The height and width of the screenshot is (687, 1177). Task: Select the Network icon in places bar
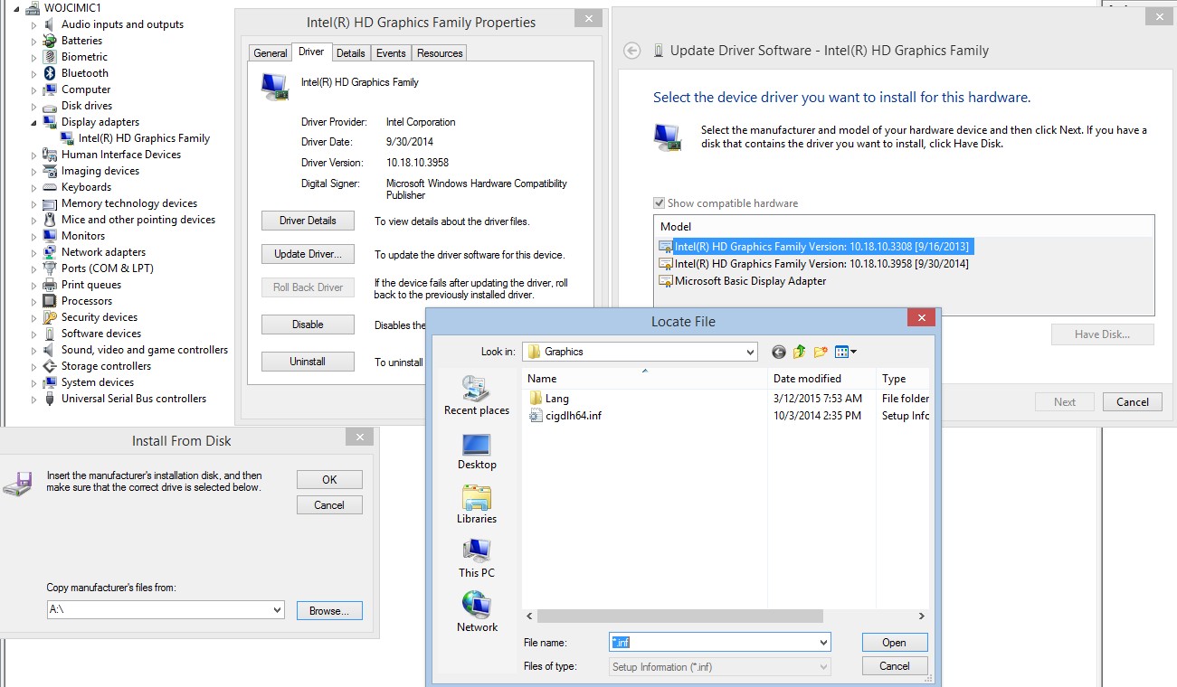(x=477, y=612)
